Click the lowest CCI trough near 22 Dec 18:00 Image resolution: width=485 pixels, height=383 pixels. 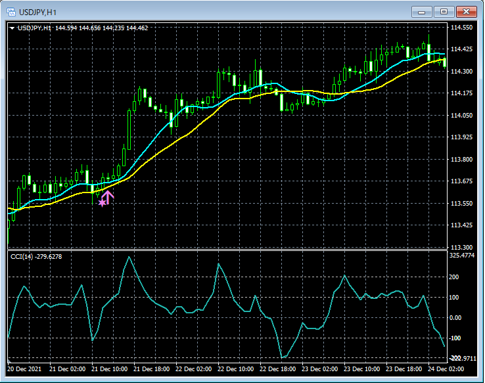coord(282,358)
